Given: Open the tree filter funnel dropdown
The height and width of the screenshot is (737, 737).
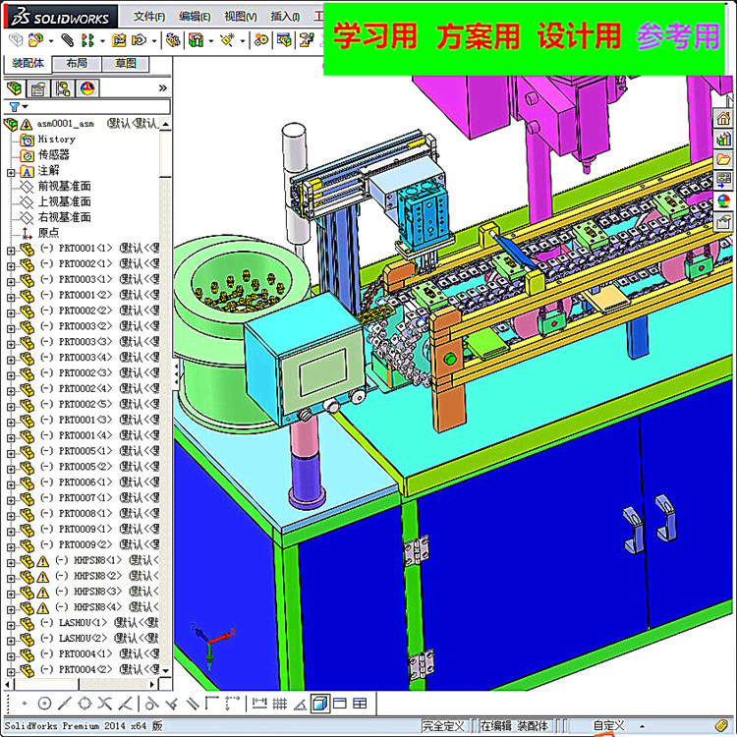Looking at the screenshot, I should [x=19, y=107].
